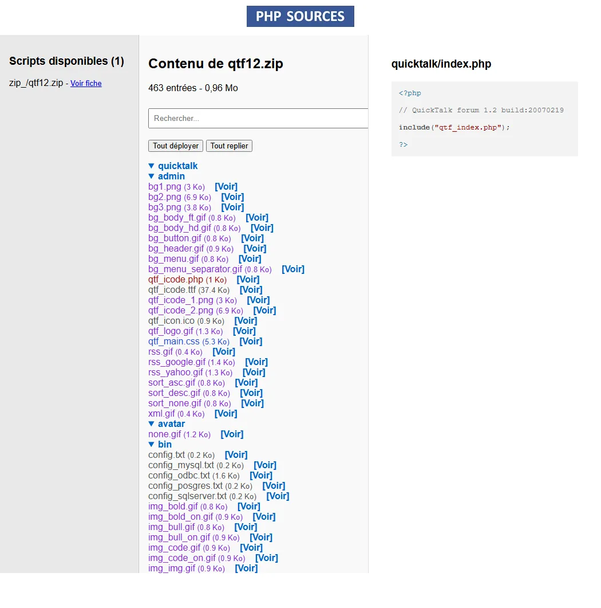Screen dimensions: 601x608
Task: Open Voir link for bg1.png
Action: (x=226, y=187)
